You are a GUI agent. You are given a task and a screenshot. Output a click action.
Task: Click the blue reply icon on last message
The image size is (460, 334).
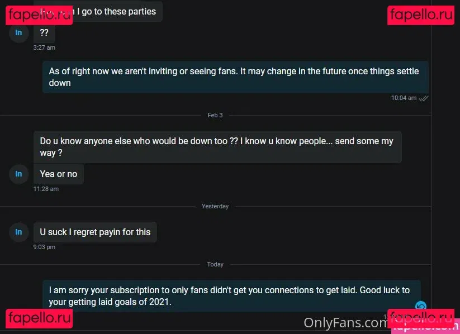(421, 306)
